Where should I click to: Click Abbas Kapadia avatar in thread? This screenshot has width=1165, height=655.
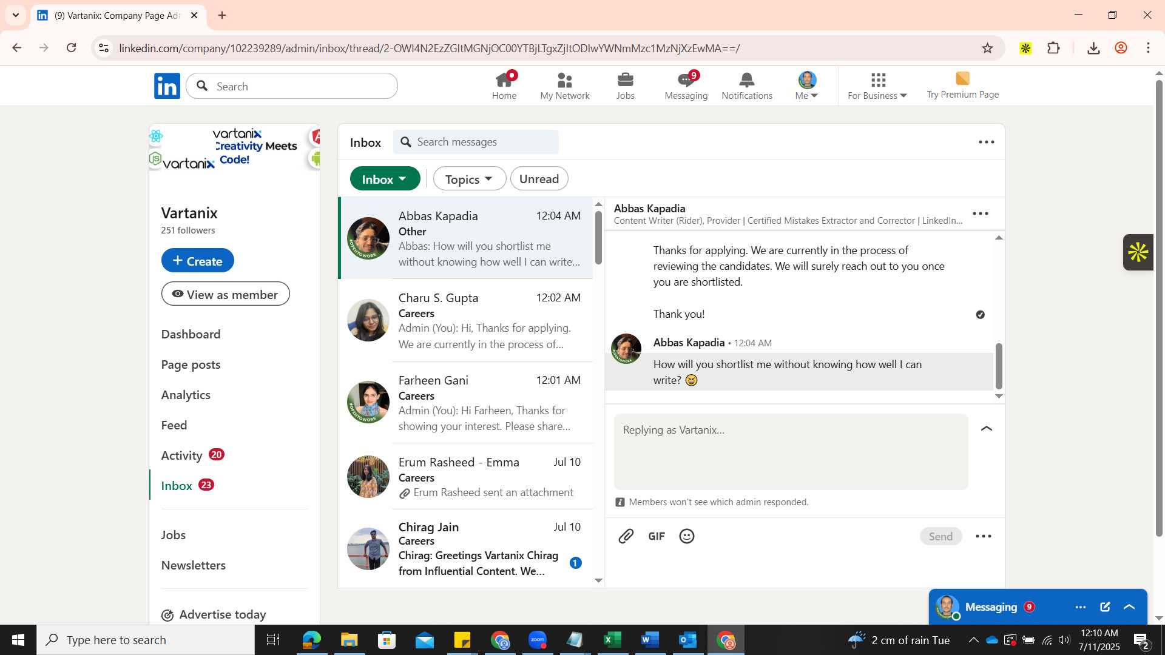click(626, 349)
